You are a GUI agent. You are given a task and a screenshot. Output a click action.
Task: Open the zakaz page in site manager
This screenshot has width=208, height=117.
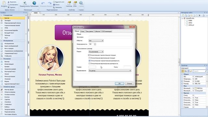click(190, 23)
